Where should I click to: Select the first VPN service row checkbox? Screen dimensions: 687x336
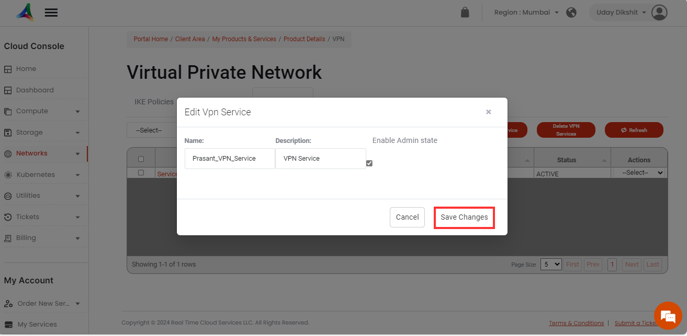(x=141, y=173)
